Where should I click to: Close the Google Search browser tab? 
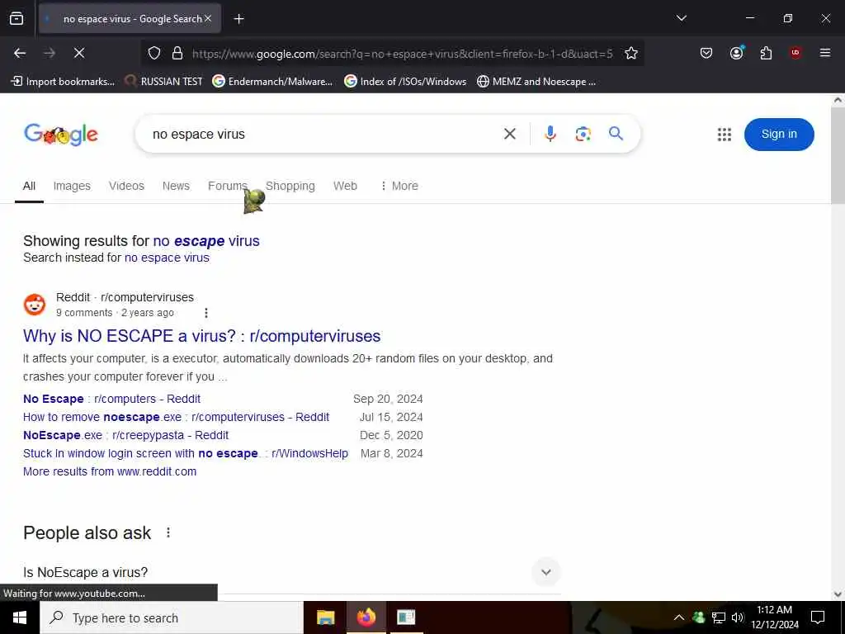point(208,19)
